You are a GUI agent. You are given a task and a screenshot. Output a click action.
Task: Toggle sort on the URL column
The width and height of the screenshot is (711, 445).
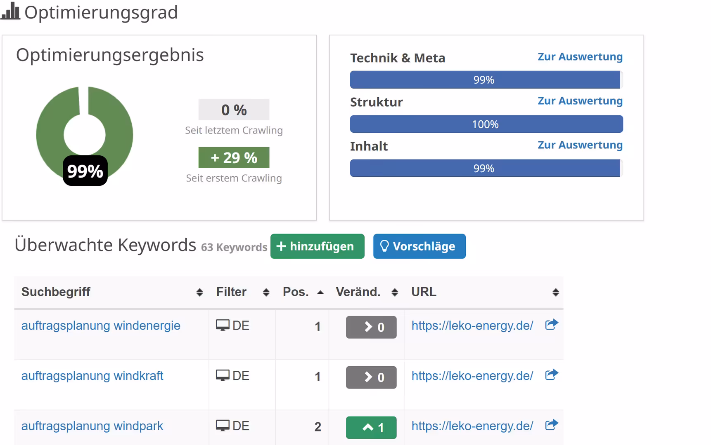(x=555, y=292)
